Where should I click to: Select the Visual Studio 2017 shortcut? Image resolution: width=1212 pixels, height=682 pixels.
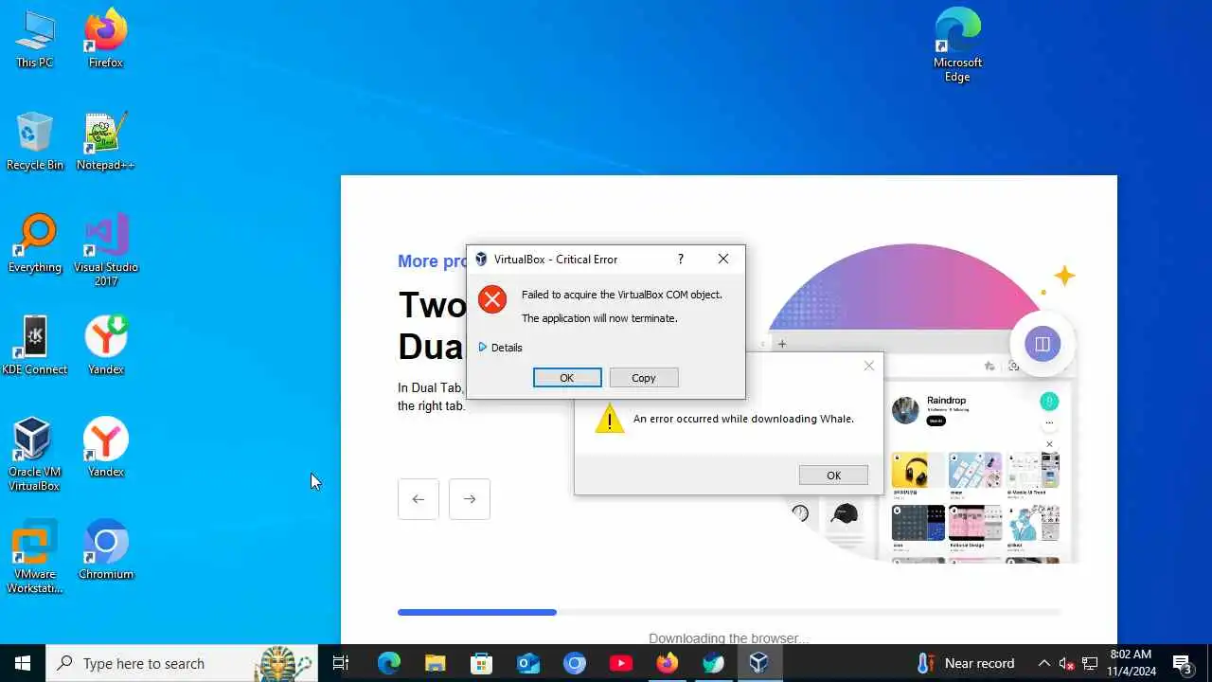105,251
